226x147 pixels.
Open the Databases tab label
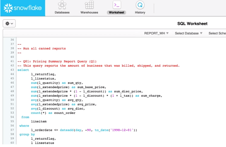coord(62,12)
